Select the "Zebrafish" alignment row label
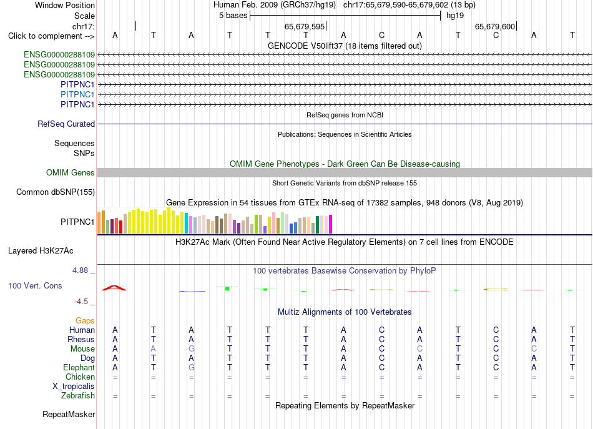 [78, 395]
